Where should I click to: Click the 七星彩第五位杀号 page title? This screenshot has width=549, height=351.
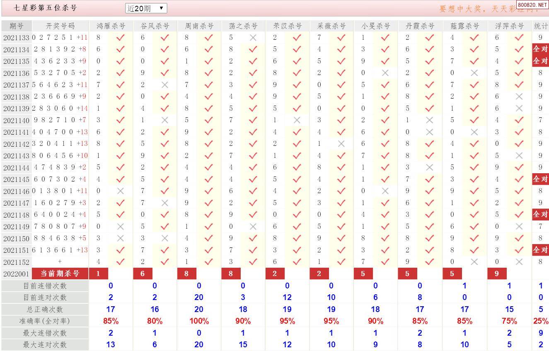[x=46, y=8]
